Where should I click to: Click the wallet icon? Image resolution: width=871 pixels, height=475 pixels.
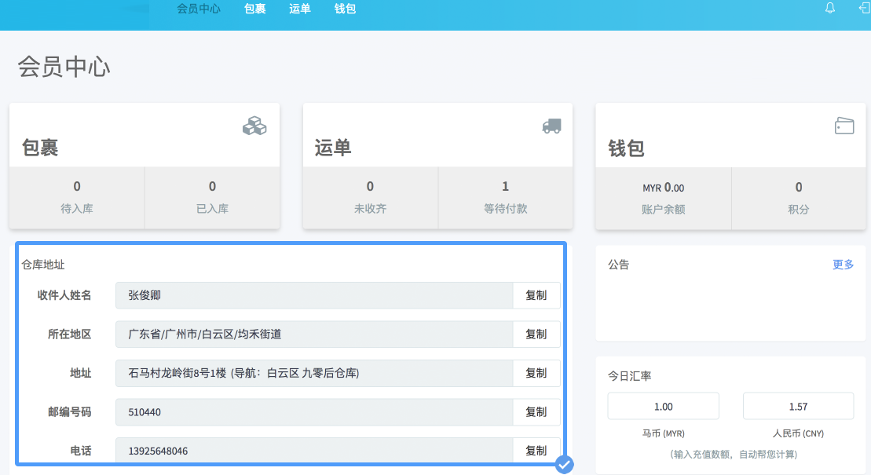[x=844, y=126]
